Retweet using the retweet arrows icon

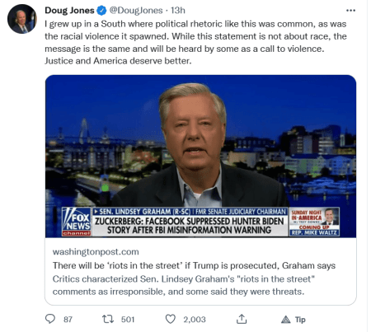pyautogui.click(x=108, y=319)
